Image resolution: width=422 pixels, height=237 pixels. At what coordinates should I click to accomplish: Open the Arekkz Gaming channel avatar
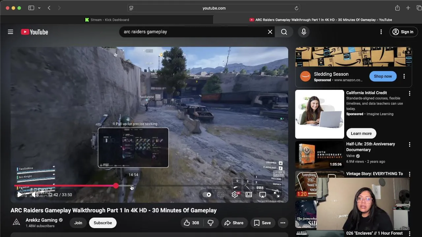[x=16, y=223]
